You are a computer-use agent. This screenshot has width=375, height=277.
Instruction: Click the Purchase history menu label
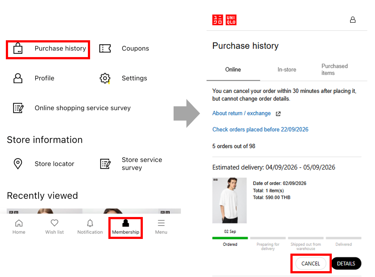[60, 48]
